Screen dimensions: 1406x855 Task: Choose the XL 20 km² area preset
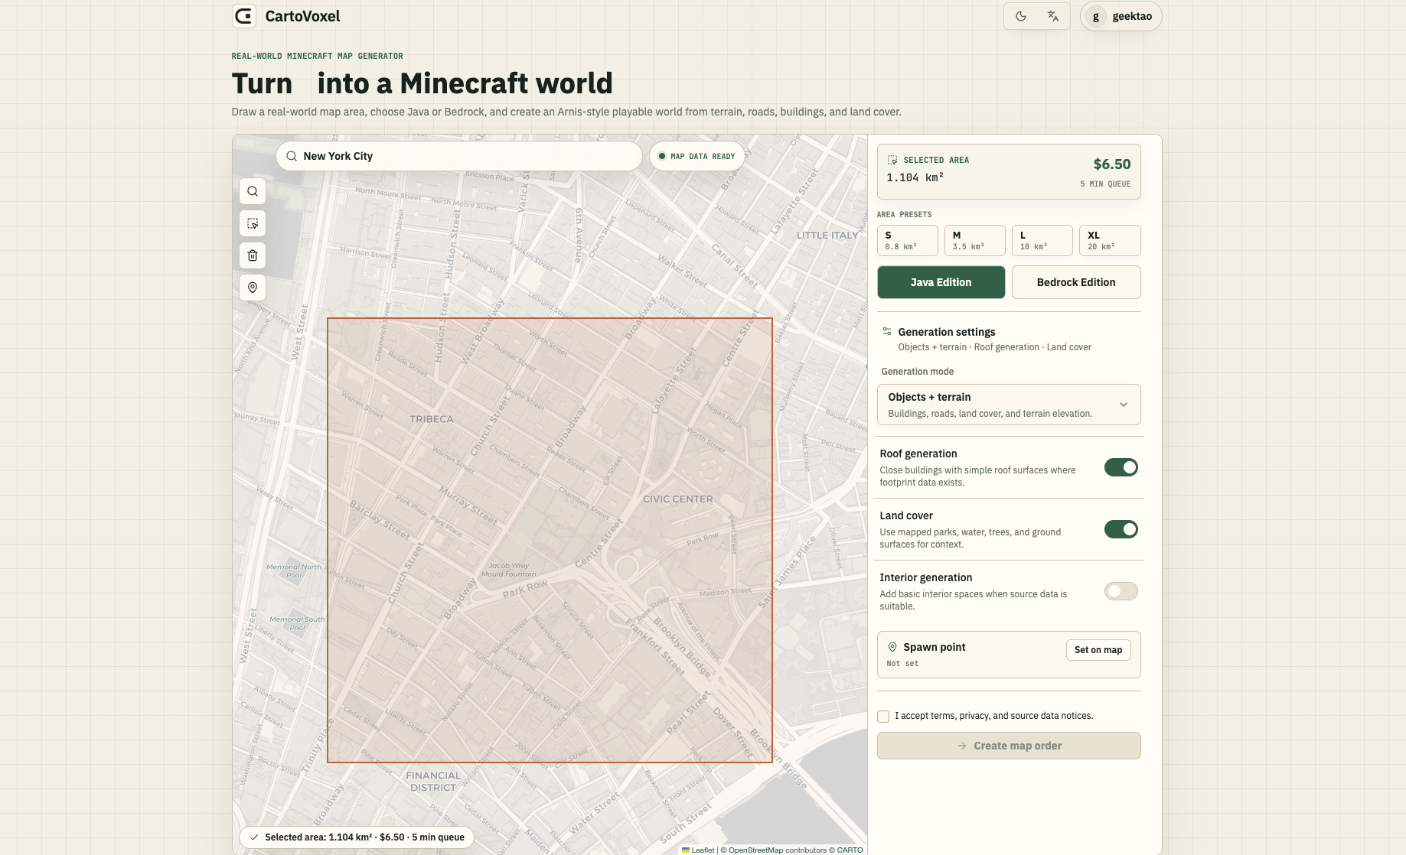pos(1110,240)
